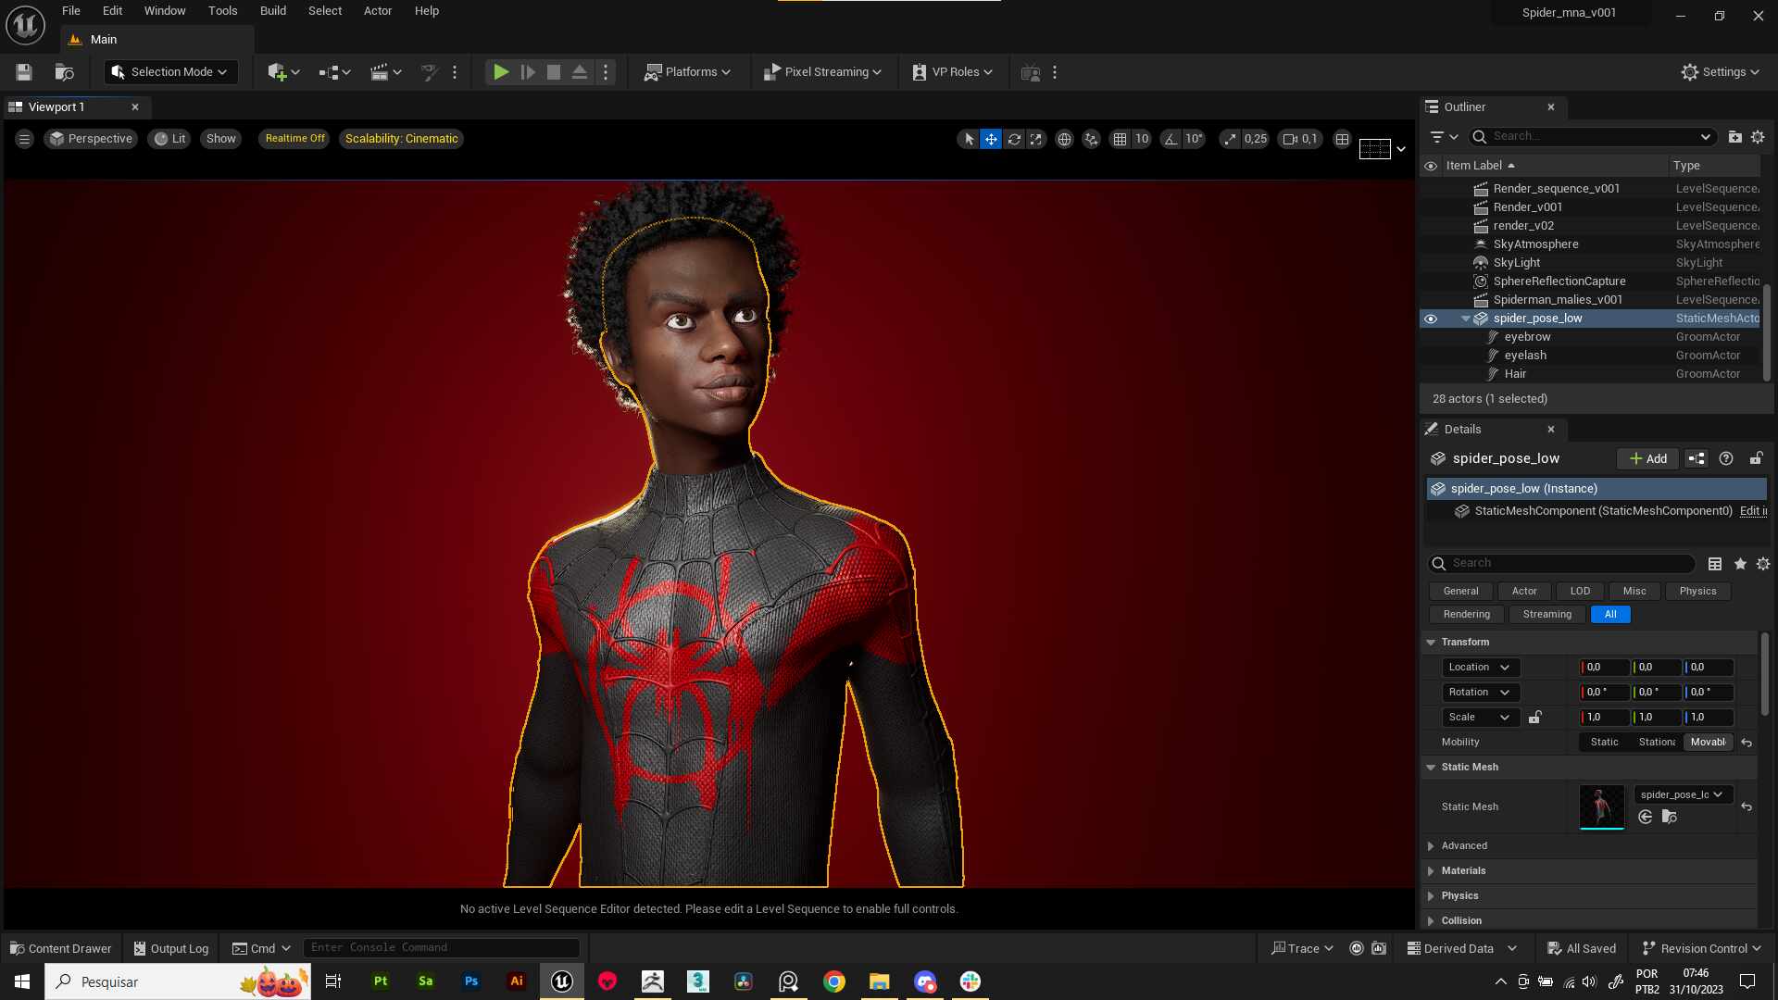Click the Add component button
1778x1000 pixels.
pyautogui.click(x=1647, y=459)
